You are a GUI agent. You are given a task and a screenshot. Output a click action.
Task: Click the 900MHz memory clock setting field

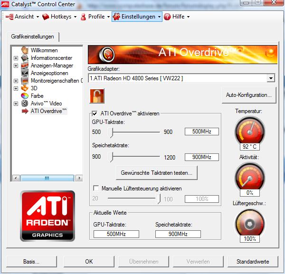pos(202,157)
